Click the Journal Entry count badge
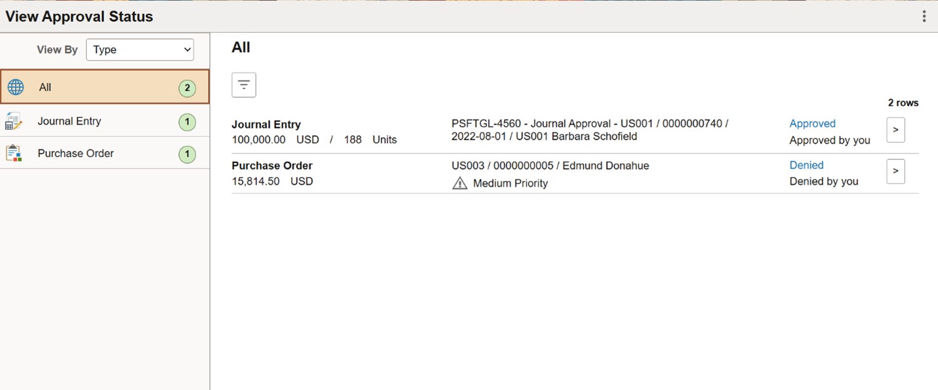Viewport: 938px width, 390px height. point(187,122)
